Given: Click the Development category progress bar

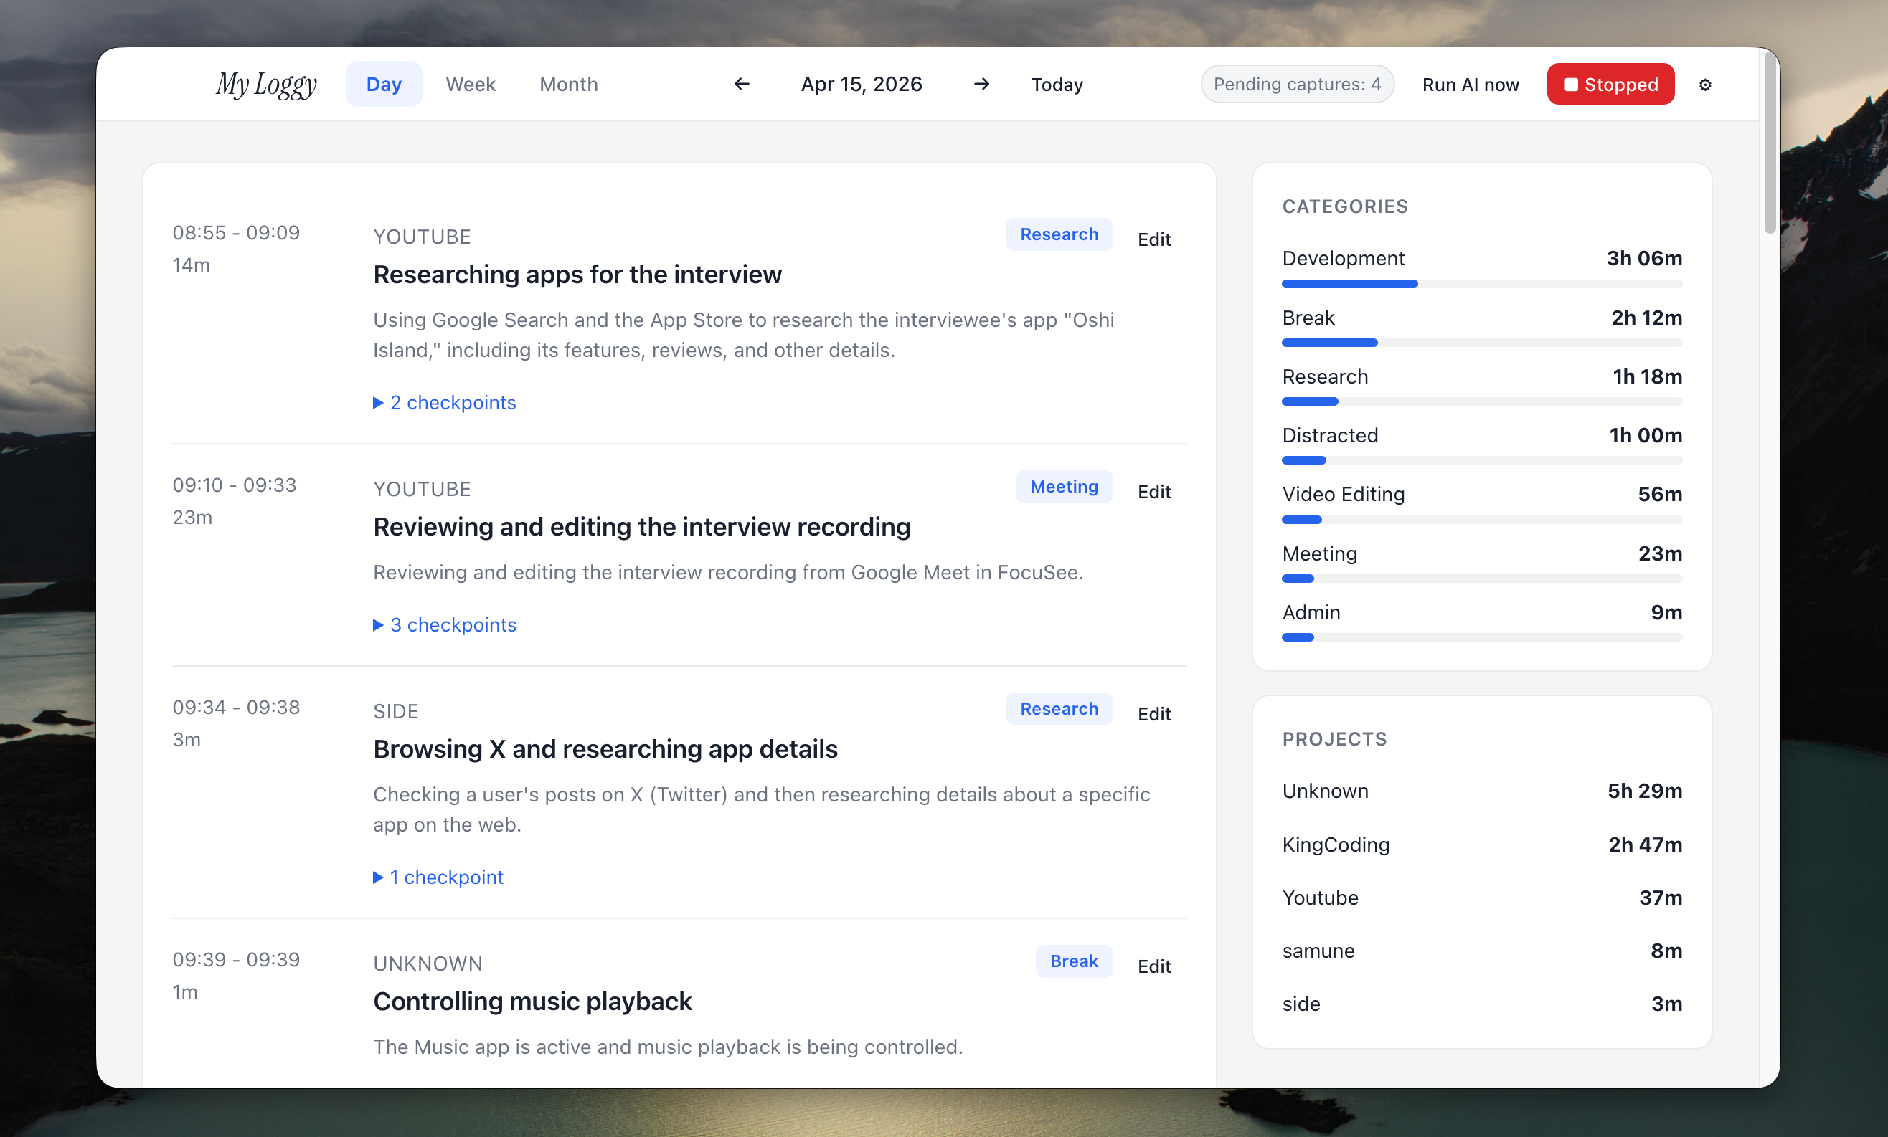Looking at the screenshot, I should 1481,284.
